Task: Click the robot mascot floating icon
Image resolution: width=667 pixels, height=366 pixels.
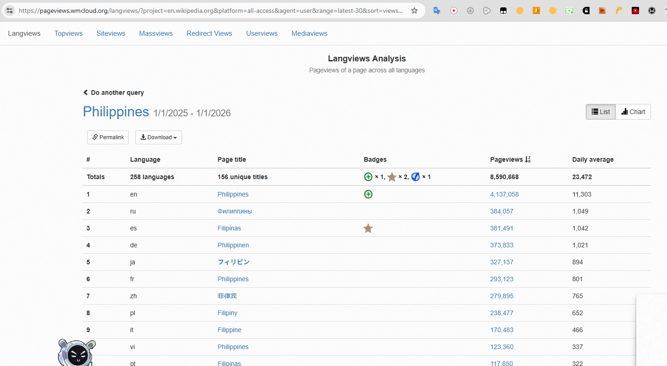Action: point(77,353)
